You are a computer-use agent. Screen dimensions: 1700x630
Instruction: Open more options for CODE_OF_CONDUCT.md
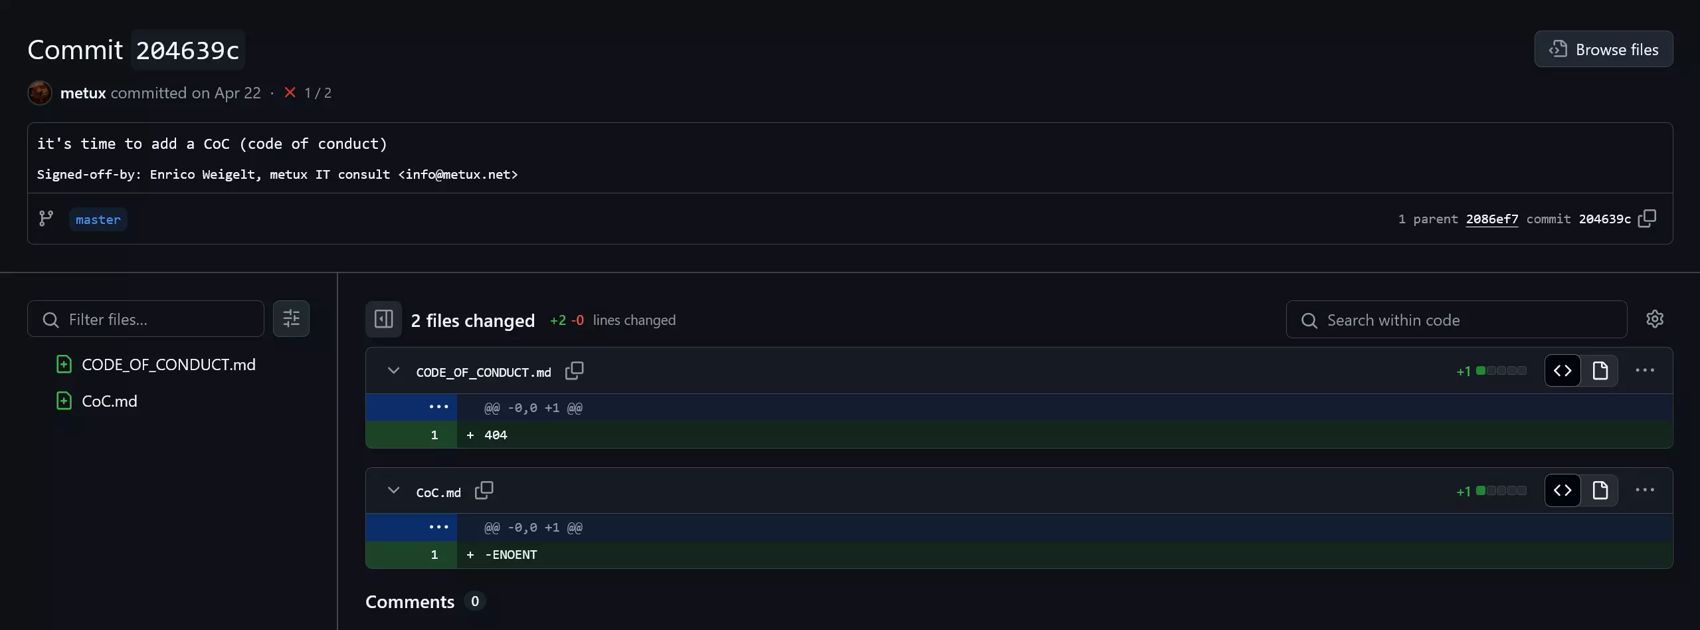click(x=1645, y=371)
